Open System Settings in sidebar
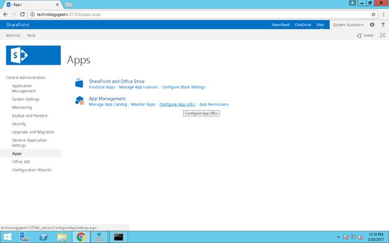Viewport: 389px width, 243px height. tap(26, 99)
